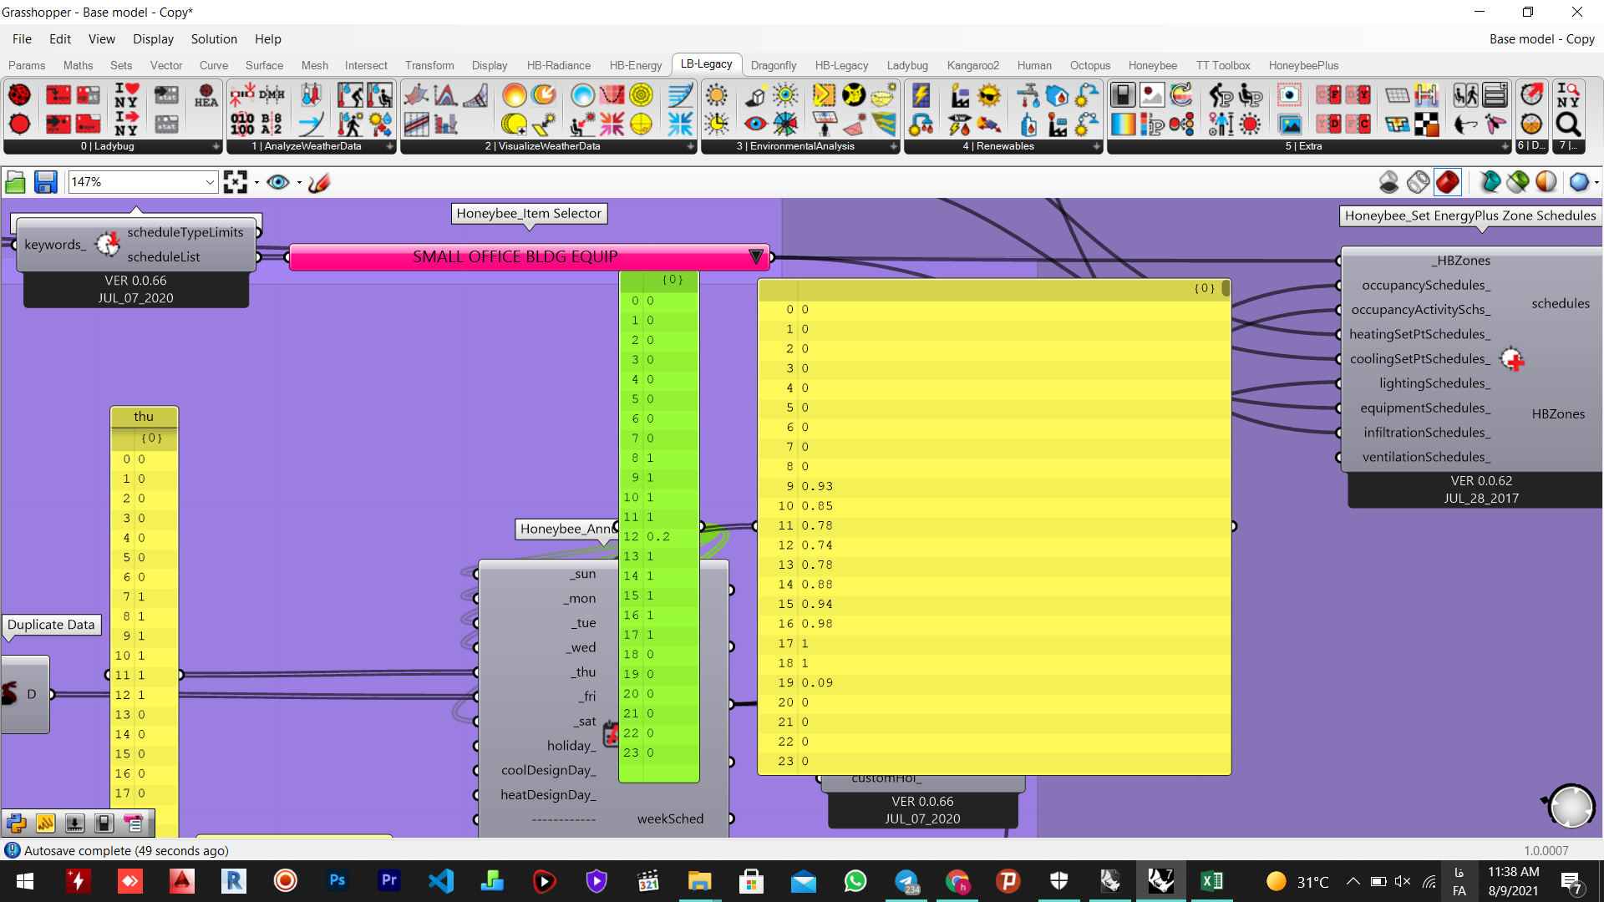Click the wind rose style icon with yellow concentric circles
1604x902 pixels.
tap(641, 95)
